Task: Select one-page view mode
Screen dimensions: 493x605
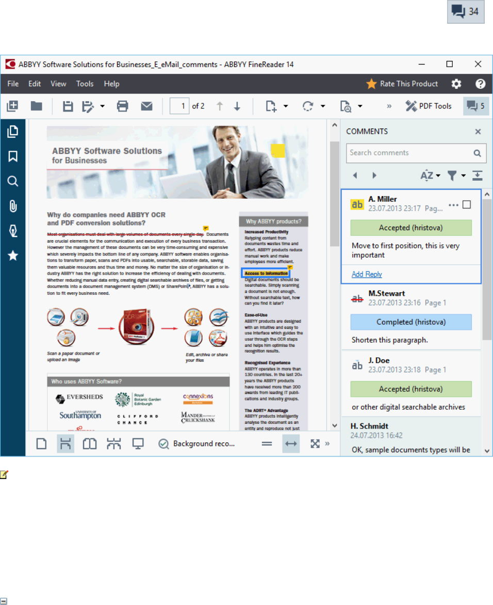Action: [x=42, y=444]
